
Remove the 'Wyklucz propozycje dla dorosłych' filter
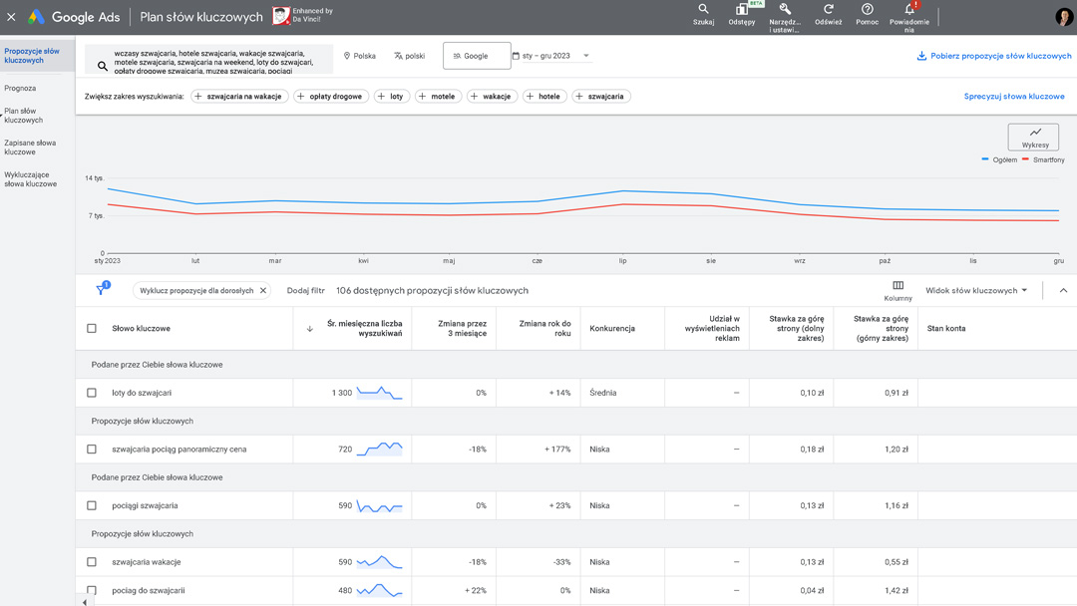point(263,291)
